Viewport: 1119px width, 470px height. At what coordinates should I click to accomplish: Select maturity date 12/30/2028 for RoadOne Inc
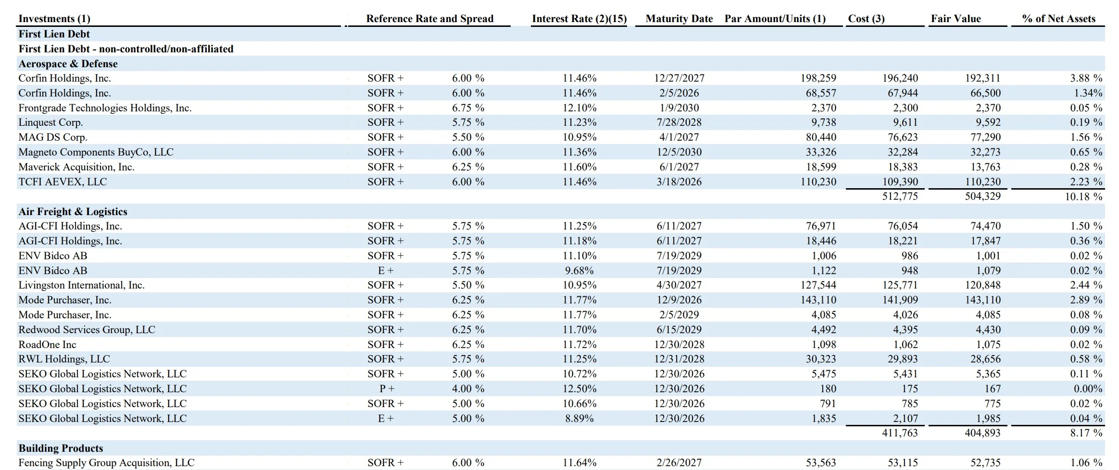click(x=679, y=345)
